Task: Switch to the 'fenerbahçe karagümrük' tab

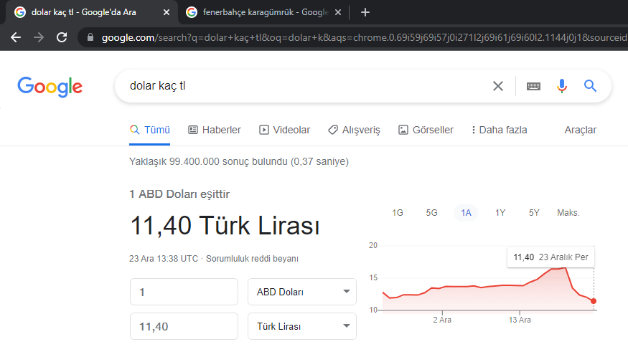Action: pyautogui.click(x=265, y=12)
